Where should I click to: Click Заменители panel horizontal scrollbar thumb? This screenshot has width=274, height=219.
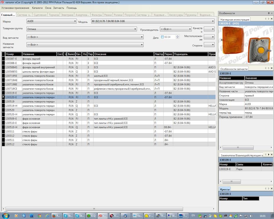click(231, 182)
